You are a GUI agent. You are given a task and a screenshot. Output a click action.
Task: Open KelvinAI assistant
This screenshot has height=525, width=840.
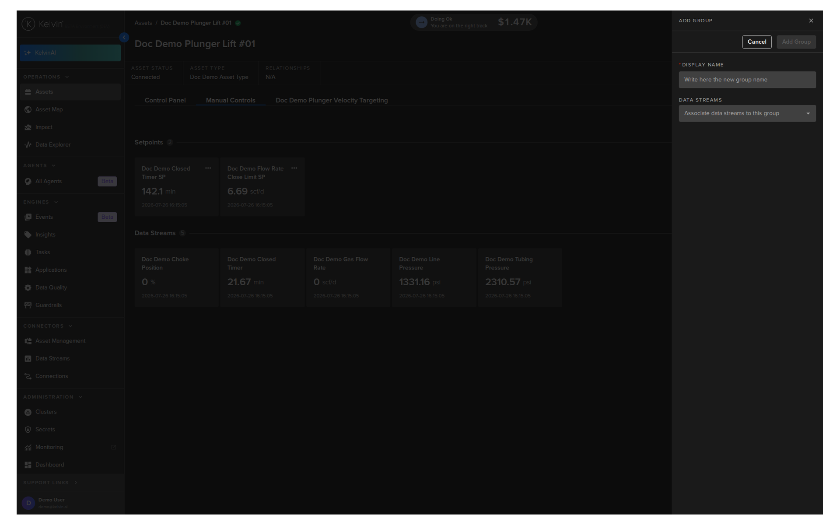click(x=70, y=52)
